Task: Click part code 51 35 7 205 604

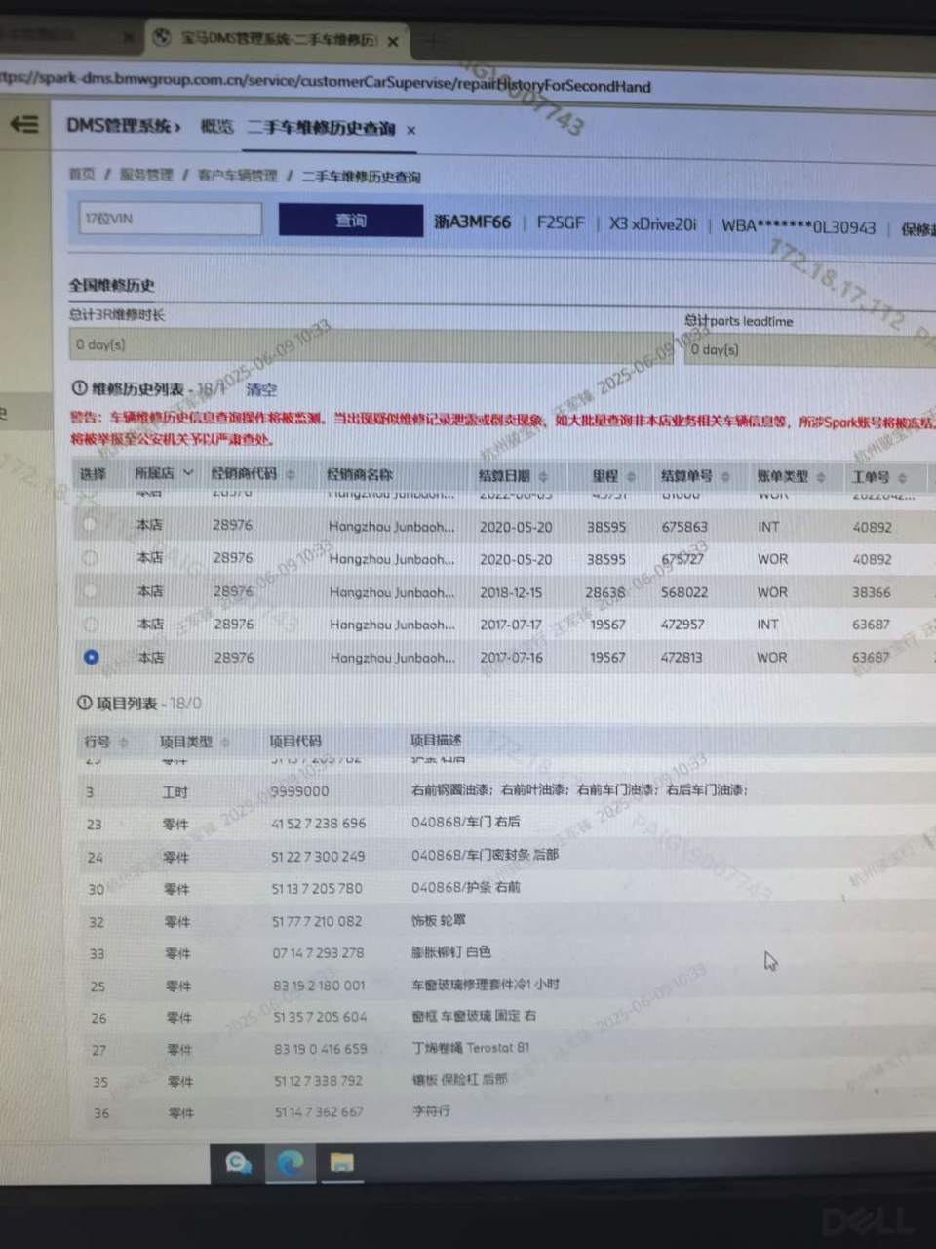Action: point(320,1017)
